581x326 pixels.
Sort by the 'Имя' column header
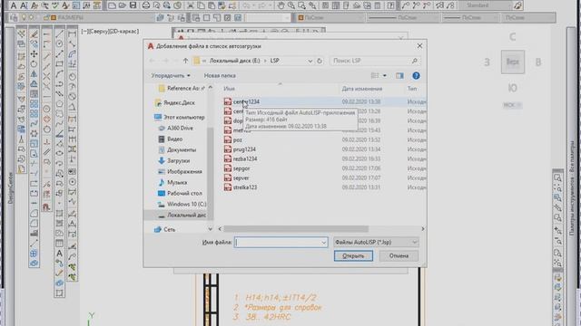pos(230,89)
